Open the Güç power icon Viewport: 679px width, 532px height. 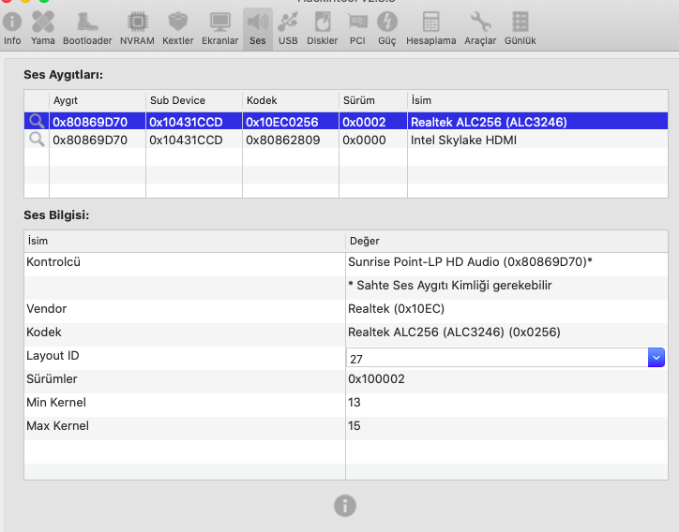point(386,26)
